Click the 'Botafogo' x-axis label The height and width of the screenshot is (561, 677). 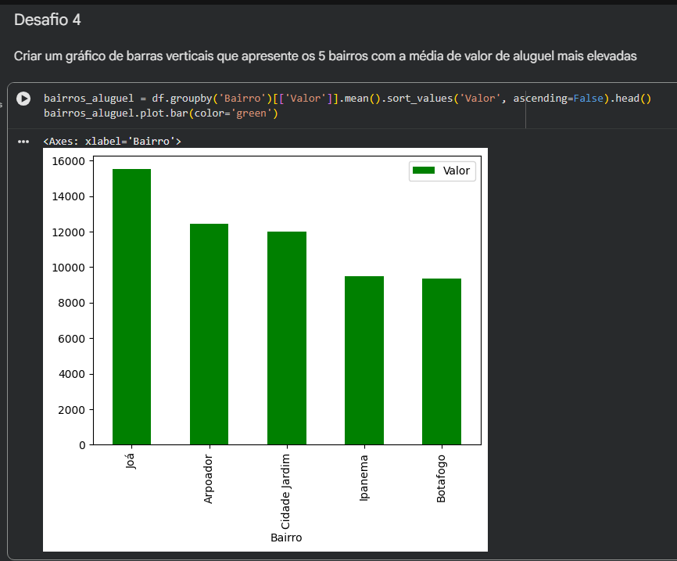(441, 478)
